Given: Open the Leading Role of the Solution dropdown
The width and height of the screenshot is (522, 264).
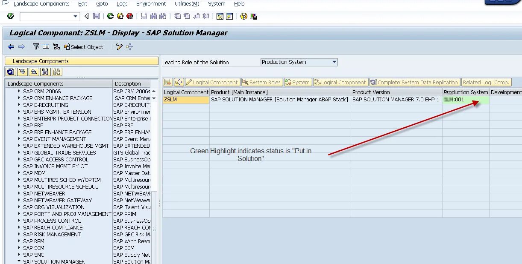Looking at the screenshot, I should click(x=334, y=62).
